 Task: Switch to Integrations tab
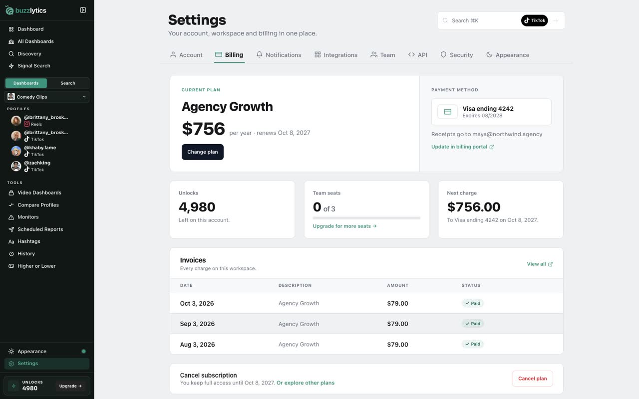[x=336, y=55]
